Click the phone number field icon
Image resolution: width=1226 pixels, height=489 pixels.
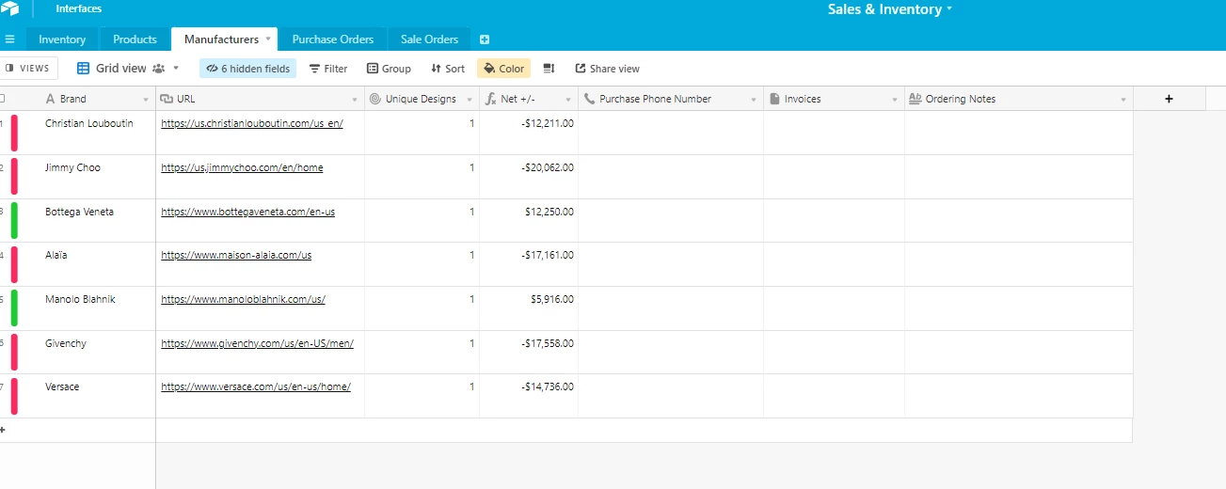589,99
